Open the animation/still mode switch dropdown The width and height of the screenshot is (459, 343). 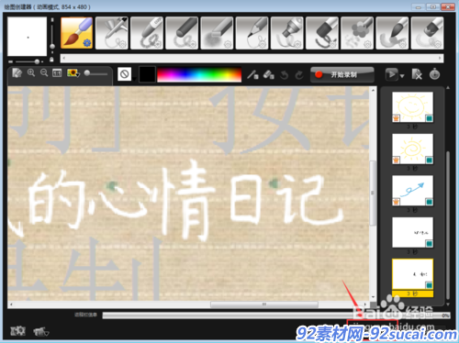[x=40, y=331]
